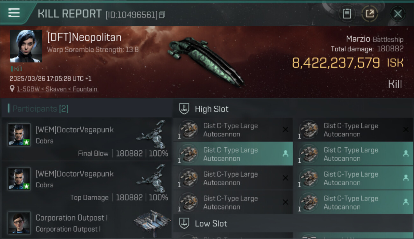
Task: Click the clipboard icon in the header
Action: tap(347, 14)
